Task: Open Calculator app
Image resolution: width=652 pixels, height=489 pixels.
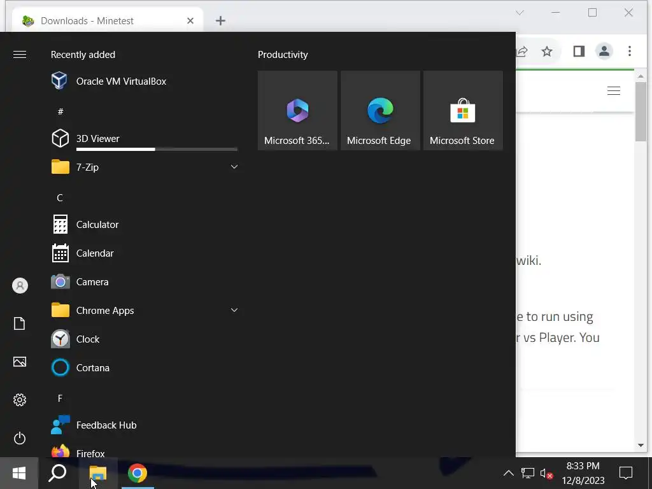Action: click(143, 225)
